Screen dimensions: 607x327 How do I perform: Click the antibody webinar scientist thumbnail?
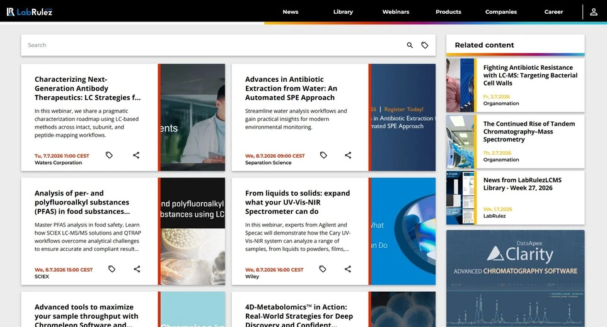(x=193, y=118)
